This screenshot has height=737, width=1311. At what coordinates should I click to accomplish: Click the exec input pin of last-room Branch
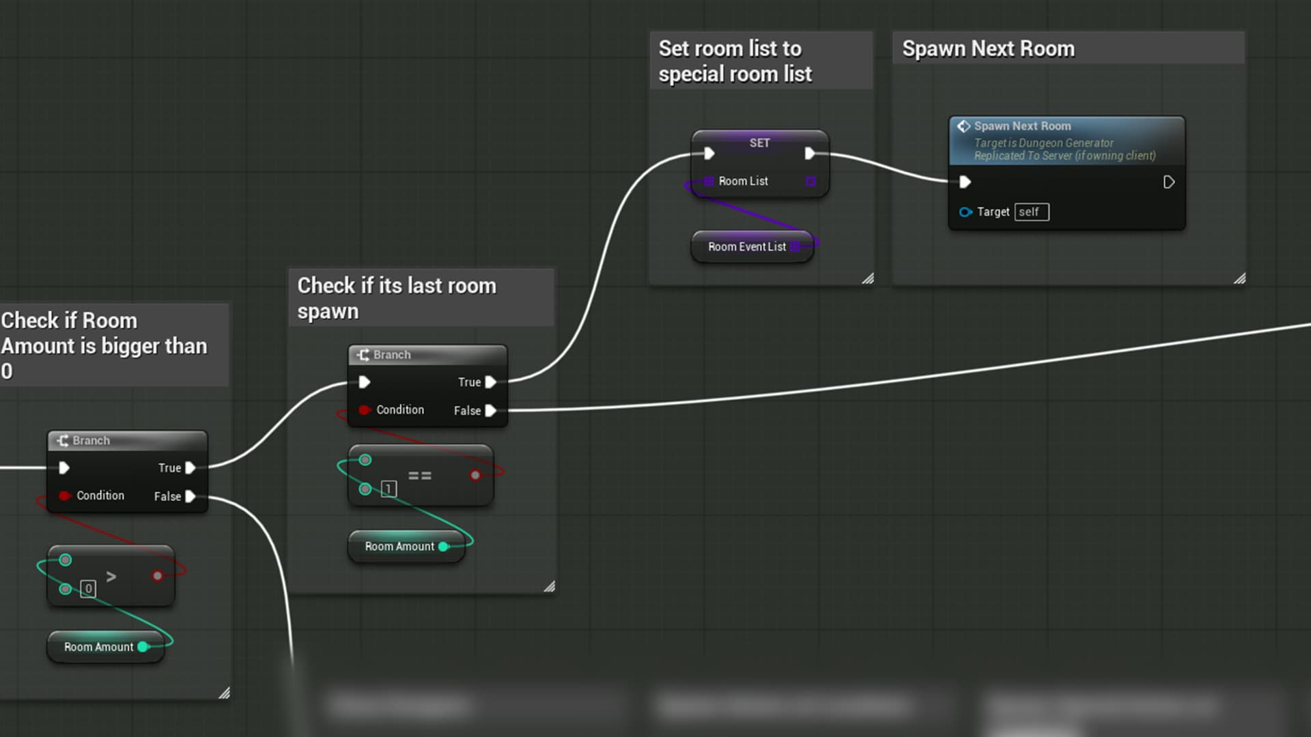click(365, 382)
